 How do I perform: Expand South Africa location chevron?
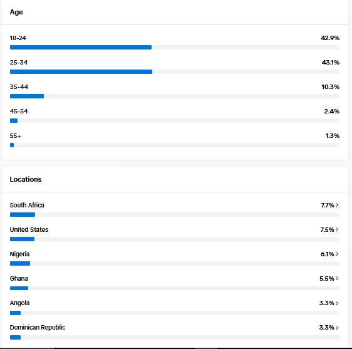[337, 205]
